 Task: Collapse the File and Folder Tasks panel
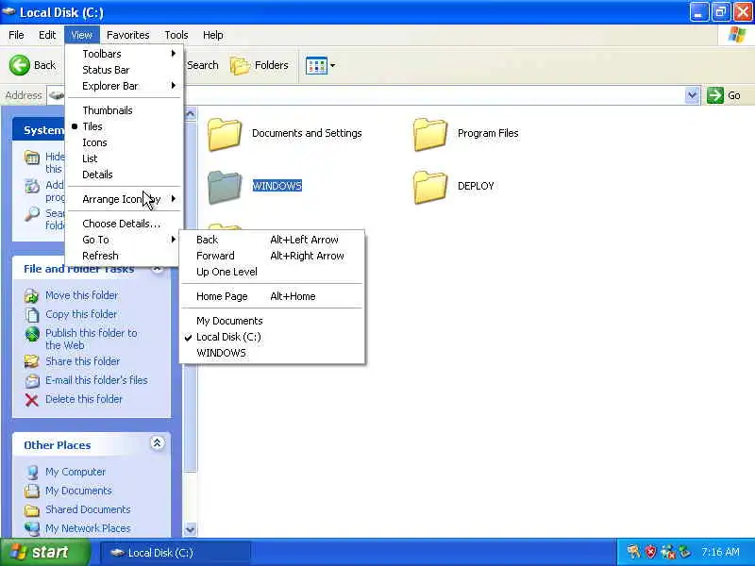click(157, 269)
